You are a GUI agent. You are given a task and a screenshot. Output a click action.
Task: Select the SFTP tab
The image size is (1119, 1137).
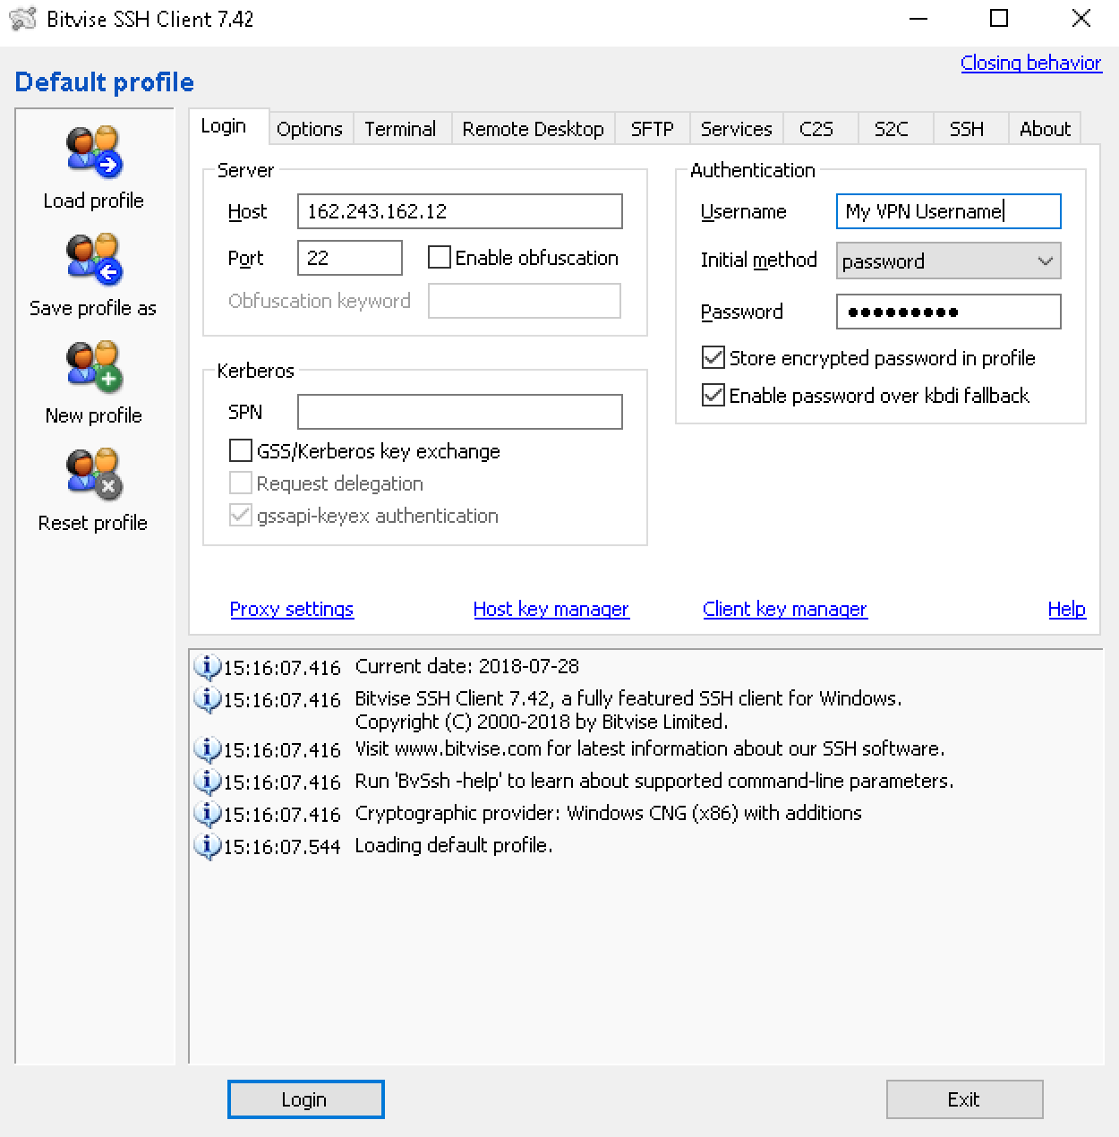tap(652, 129)
